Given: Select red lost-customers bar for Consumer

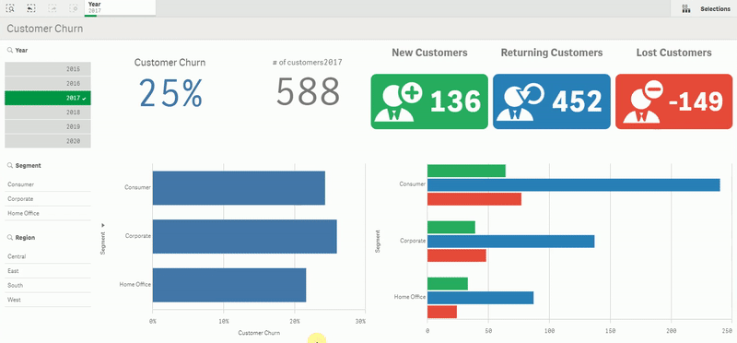Looking at the screenshot, I should (x=474, y=199).
